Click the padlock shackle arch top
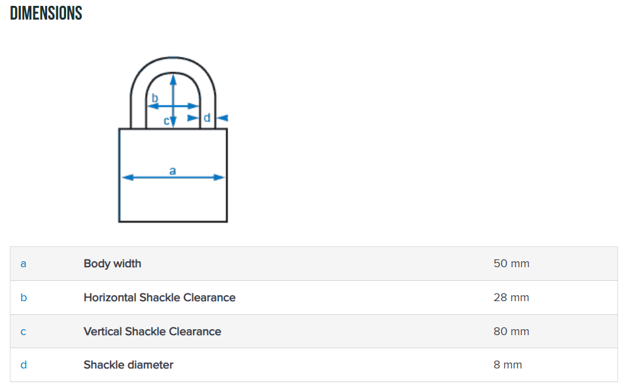Screen dimensions: 622x390 (173, 61)
